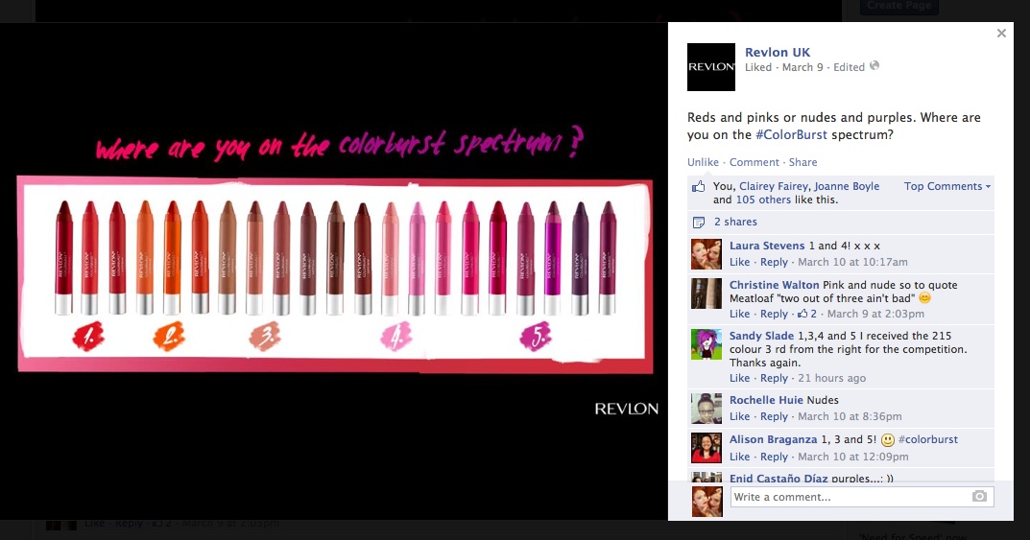The height and width of the screenshot is (540, 1030).
Task: Open Alison Braganza's profile name
Action: click(x=773, y=439)
